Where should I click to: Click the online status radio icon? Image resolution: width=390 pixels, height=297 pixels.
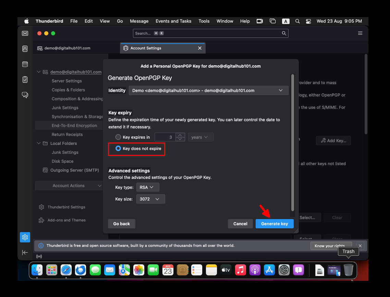39,256
